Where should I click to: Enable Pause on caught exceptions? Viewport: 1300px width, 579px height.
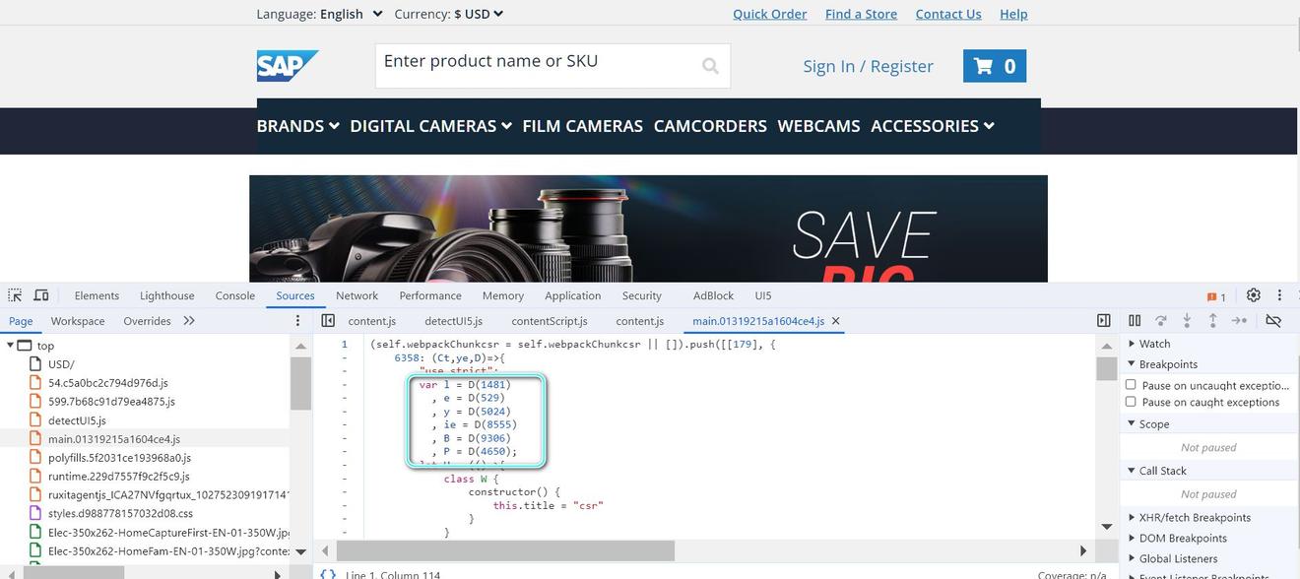coord(1131,402)
